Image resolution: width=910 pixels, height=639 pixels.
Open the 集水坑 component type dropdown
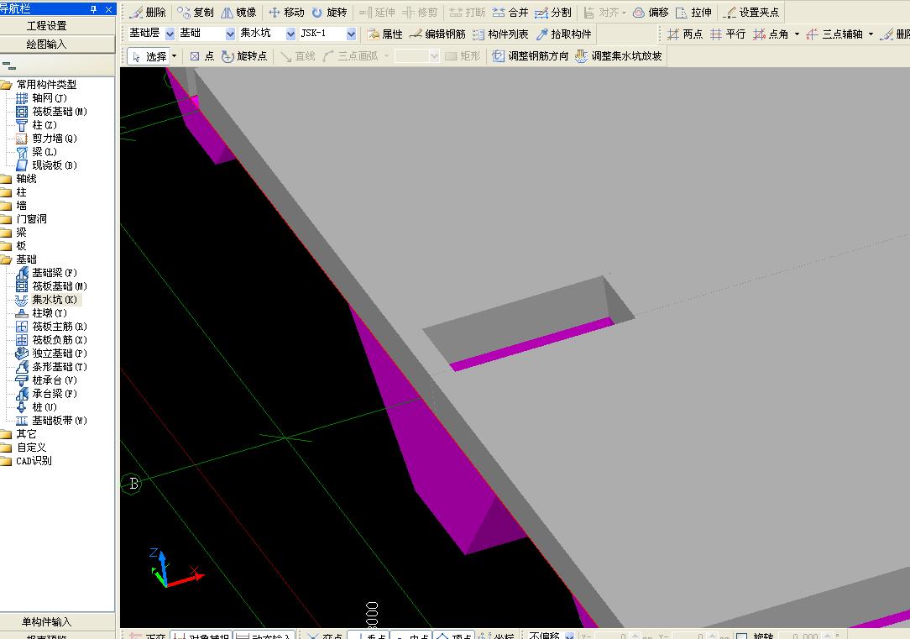290,34
